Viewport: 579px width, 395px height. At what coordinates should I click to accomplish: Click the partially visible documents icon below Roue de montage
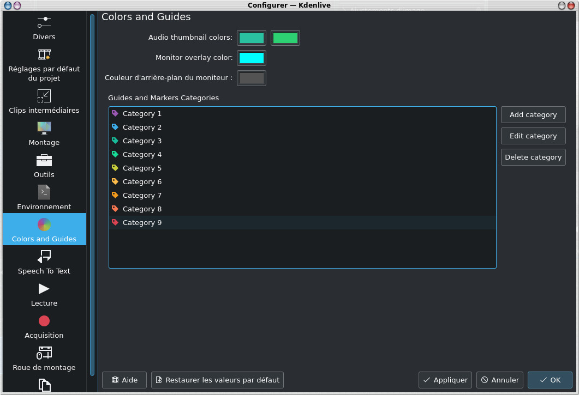(x=44, y=385)
